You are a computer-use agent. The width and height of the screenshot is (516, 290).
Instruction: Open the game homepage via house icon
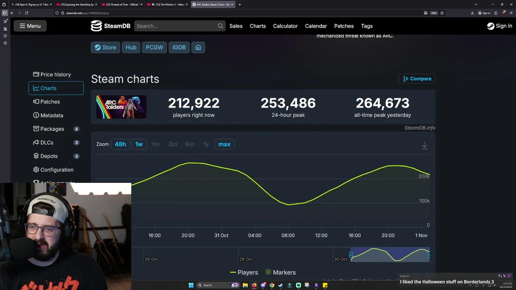coord(198,47)
